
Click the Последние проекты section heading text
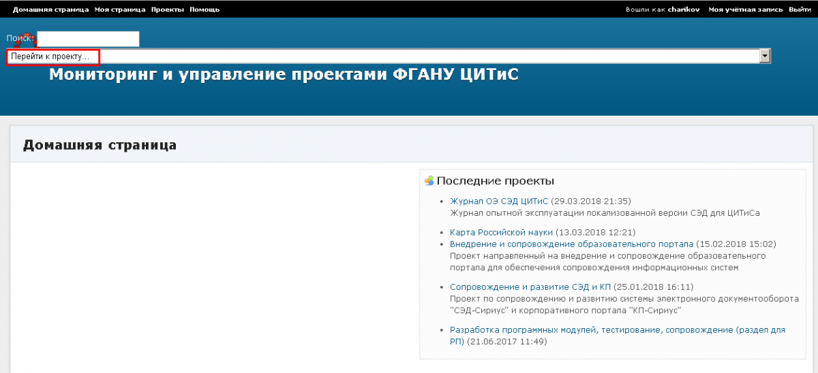495,181
